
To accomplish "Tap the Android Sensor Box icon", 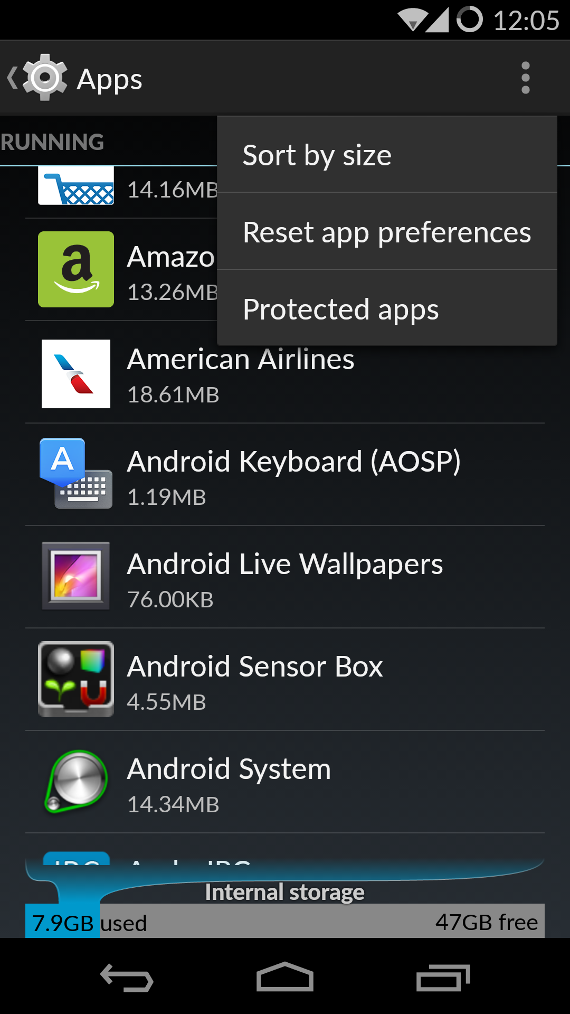I will 76,679.
